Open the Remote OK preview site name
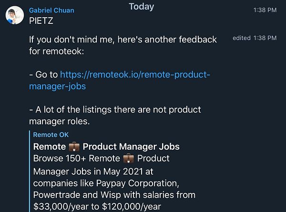286x212 pixels. [x=51, y=135]
